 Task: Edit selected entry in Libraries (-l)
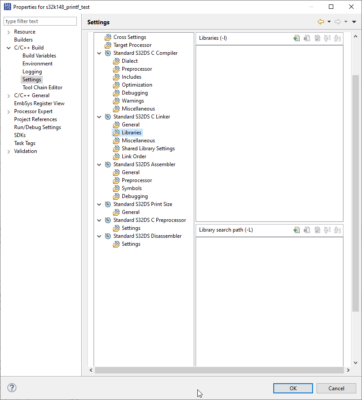tap(317, 38)
